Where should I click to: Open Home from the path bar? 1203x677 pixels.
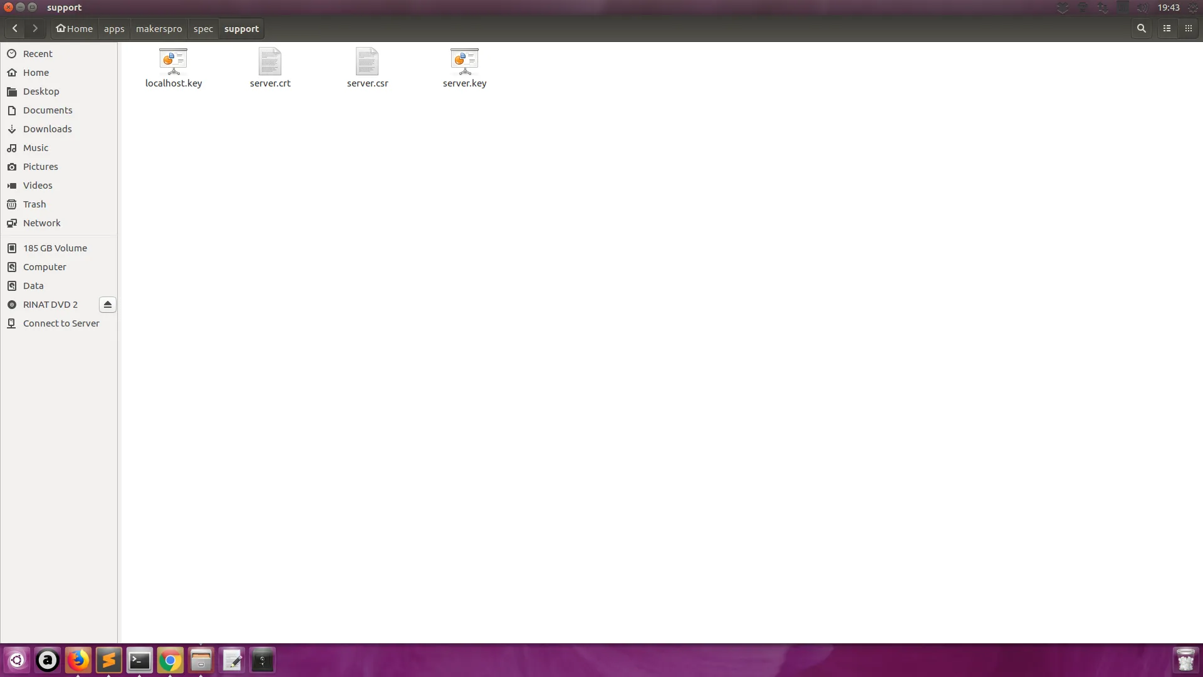coord(75,29)
